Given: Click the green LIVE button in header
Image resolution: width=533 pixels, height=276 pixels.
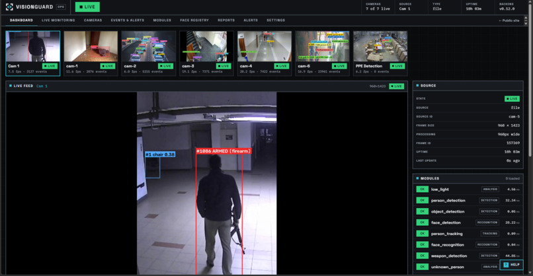Looking at the screenshot, I should pos(87,7).
